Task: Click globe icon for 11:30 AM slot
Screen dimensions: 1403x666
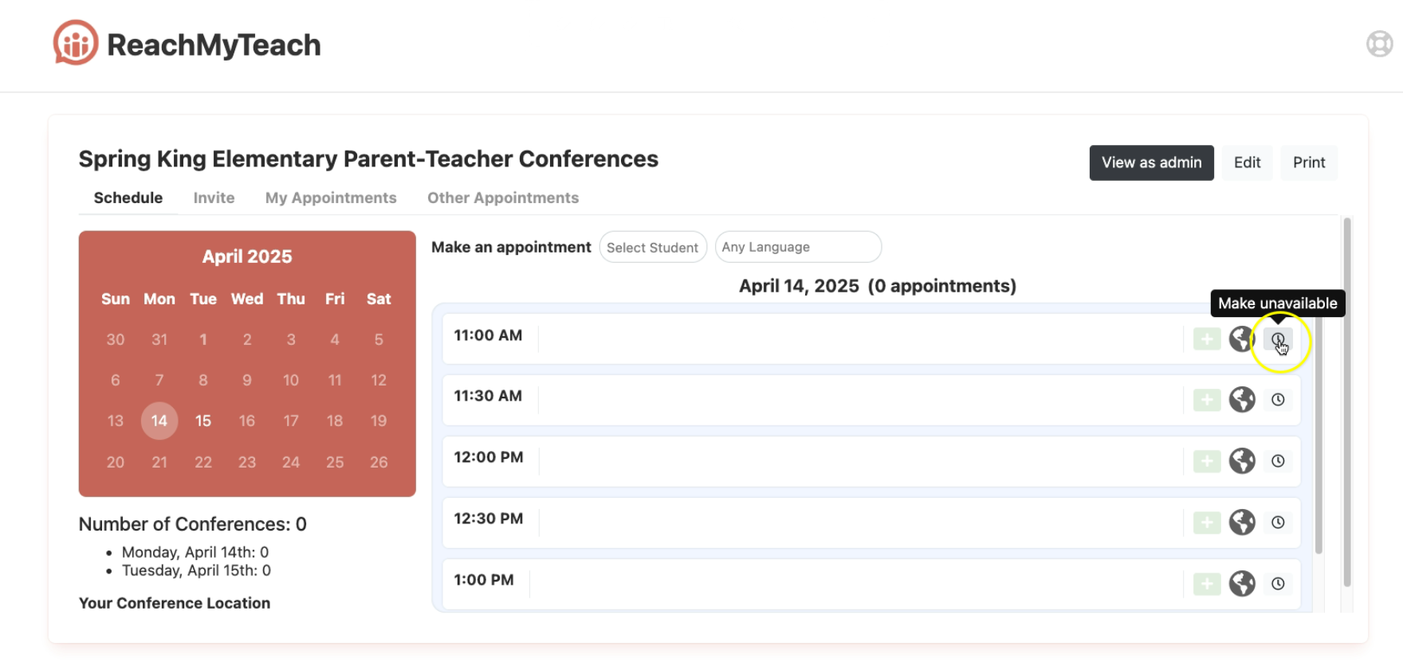Action: click(x=1242, y=400)
